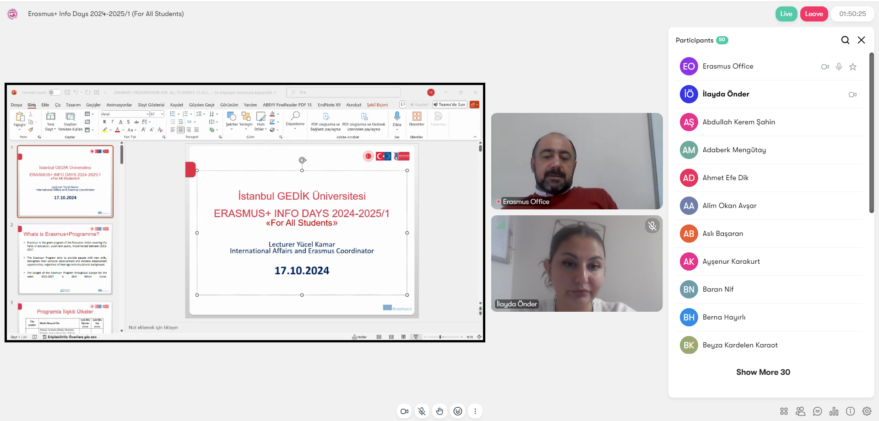This screenshot has width=879, height=421.
Task: Click the participants count badge 50
Action: (x=722, y=40)
